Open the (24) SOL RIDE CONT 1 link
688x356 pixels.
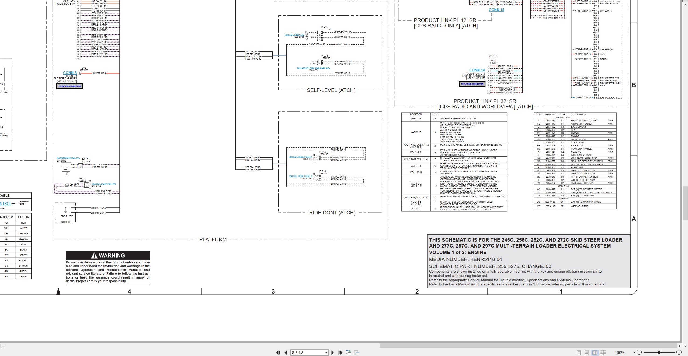pos(300,157)
